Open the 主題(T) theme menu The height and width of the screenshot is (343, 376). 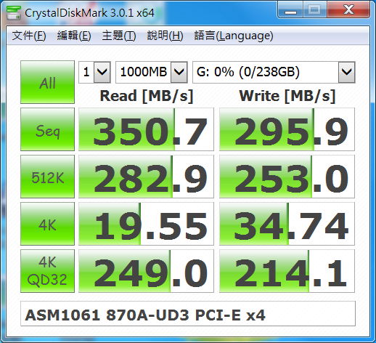[119, 36]
